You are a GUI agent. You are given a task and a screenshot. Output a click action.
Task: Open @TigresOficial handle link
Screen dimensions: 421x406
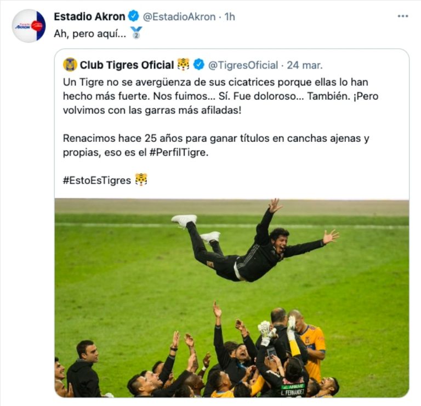243,65
